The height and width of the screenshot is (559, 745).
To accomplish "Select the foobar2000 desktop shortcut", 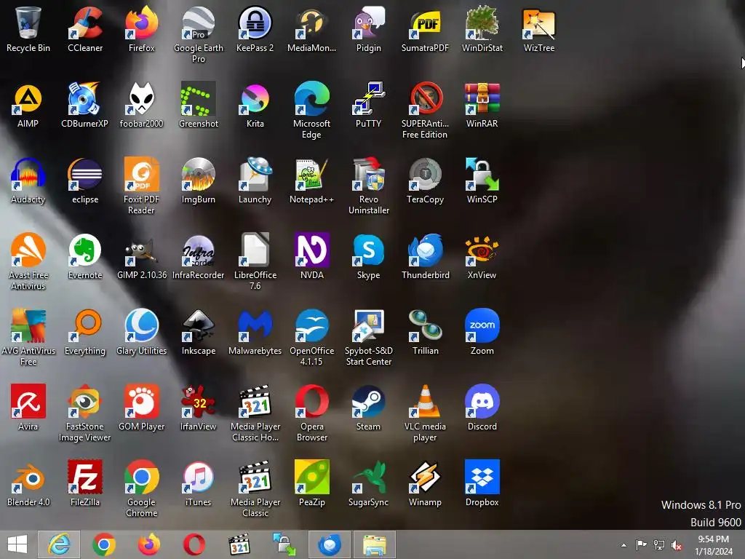I will tap(142, 105).
